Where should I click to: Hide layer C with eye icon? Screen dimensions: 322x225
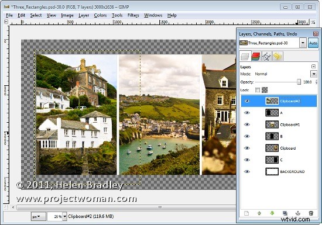click(x=247, y=160)
